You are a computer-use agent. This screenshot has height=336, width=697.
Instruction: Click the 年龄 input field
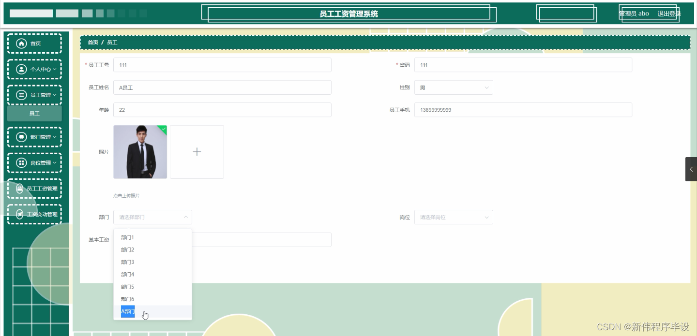222,110
